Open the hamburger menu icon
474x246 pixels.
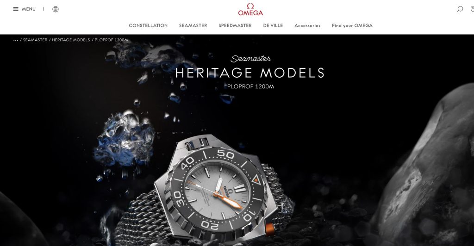pyautogui.click(x=16, y=9)
